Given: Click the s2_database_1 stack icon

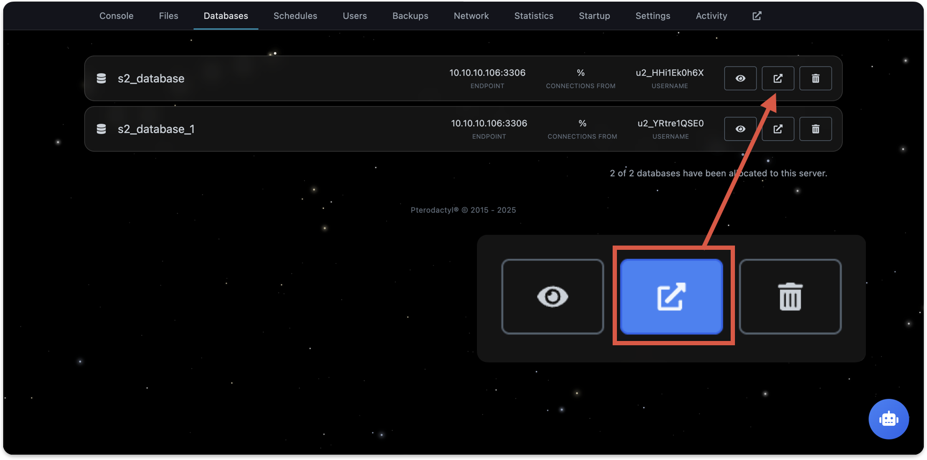Looking at the screenshot, I should (x=101, y=129).
